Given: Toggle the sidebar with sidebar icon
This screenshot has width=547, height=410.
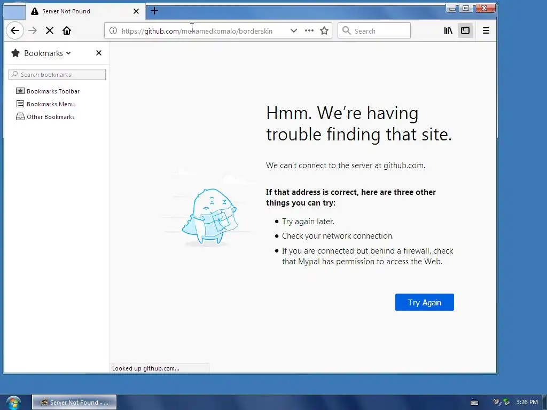Looking at the screenshot, I should [x=465, y=30].
